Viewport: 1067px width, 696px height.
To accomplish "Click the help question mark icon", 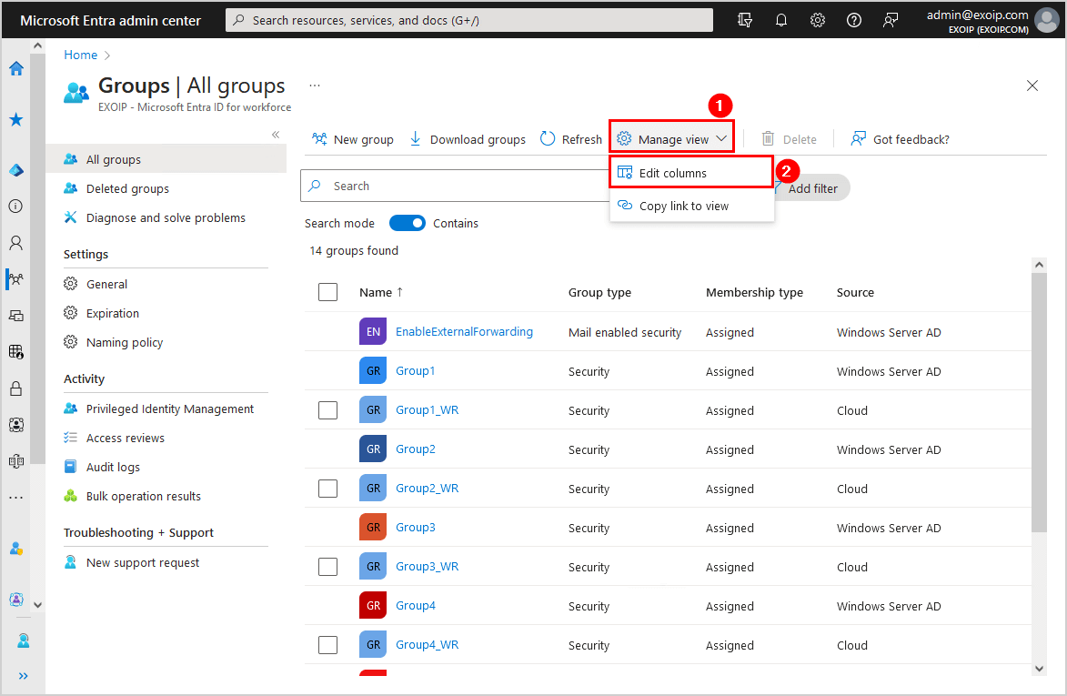I will [853, 20].
